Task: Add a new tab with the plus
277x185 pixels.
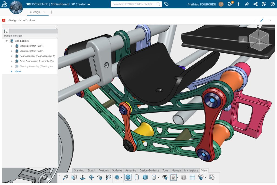Action: (x=51, y=12)
